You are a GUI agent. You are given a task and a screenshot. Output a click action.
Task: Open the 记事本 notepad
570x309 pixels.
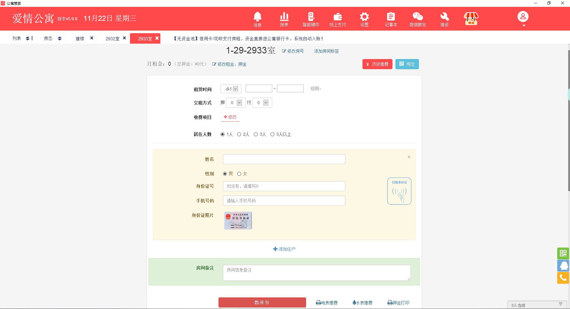point(391,19)
